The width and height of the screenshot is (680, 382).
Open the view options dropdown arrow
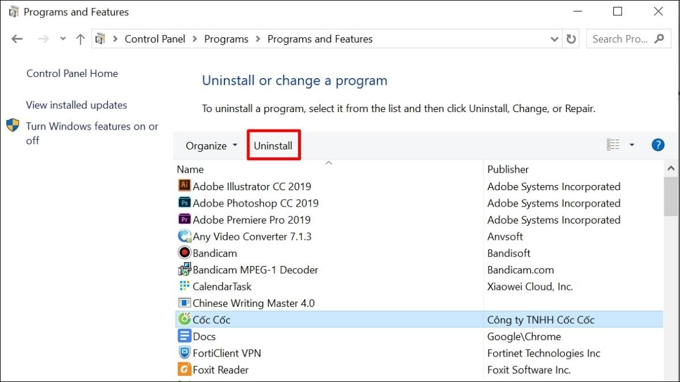click(632, 145)
